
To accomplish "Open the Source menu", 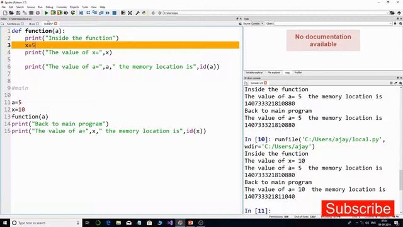I will (x=31, y=7).
